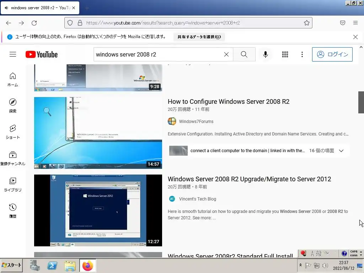The image size is (364, 273).
Task: Click the Windows7Forums channel avatar
Action: click(x=172, y=121)
